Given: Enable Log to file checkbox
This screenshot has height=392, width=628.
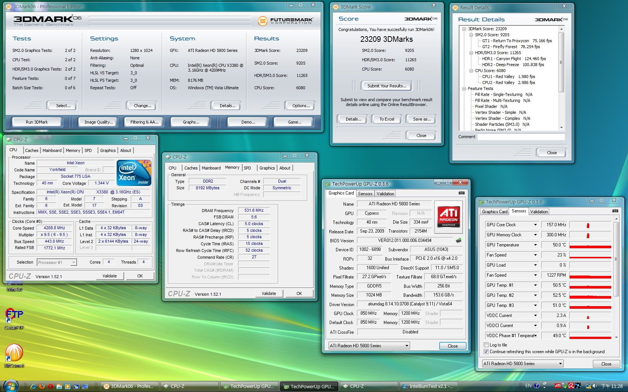Looking at the screenshot, I should point(486,345).
